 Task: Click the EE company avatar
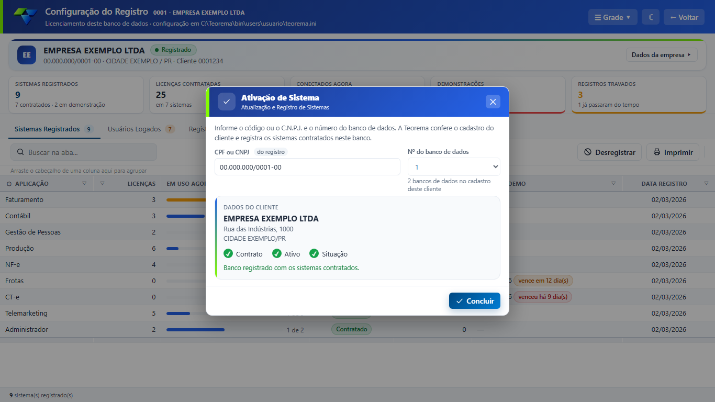click(27, 55)
